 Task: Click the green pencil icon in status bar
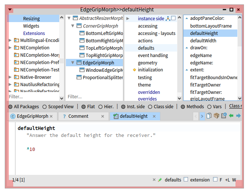pyautogui.click(x=160, y=180)
